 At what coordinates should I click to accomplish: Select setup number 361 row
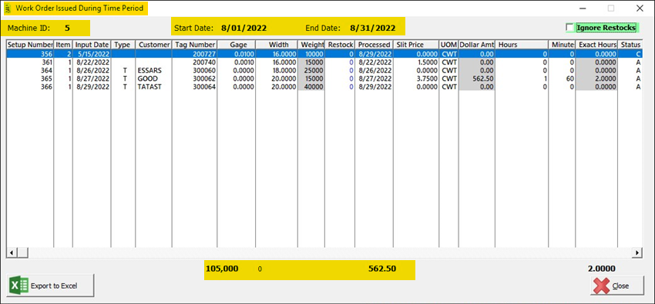pos(324,62)
